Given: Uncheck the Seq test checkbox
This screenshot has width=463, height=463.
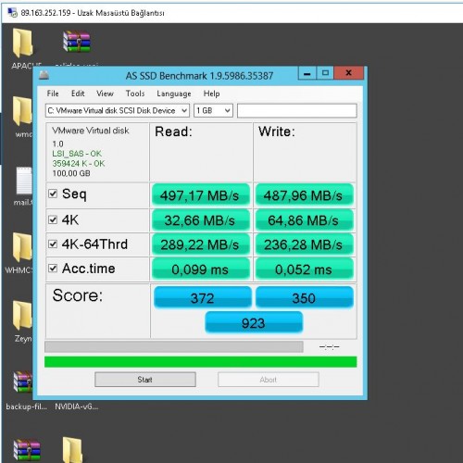Looking at the screenshot, I should click(53, 194).
